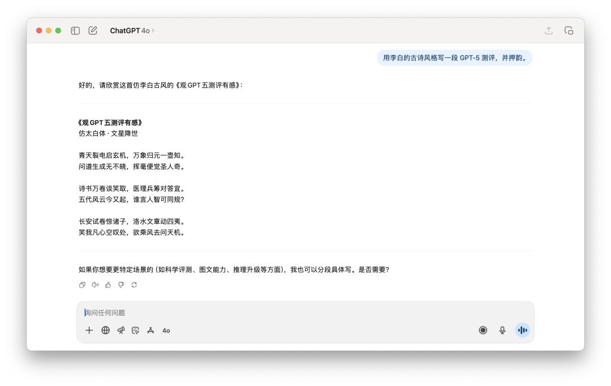The width and height of the screenshot is (611, 386).
Task: Launch voice mode with waveform button
Action: tap(522, 330)
